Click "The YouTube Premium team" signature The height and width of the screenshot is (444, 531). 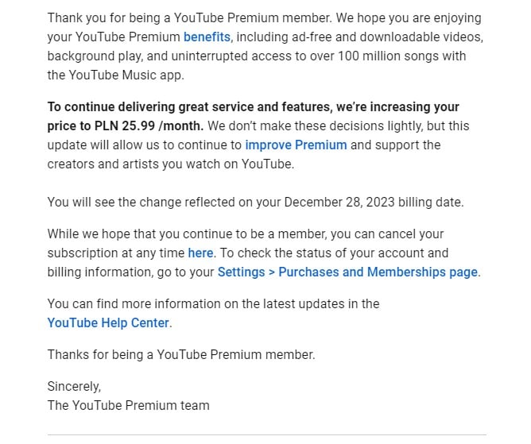click(128, 405)
